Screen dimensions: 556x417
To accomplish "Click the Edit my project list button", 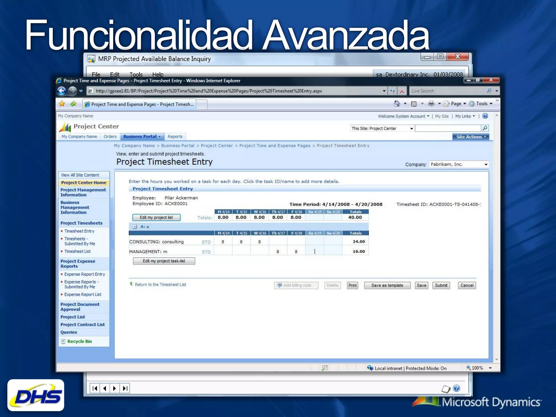I will pos(156,217).
